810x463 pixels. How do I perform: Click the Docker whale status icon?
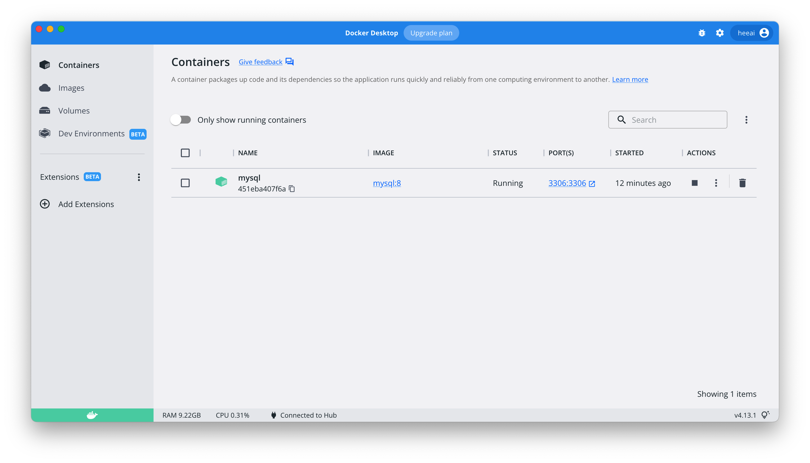pyautogui.click(x=92, y=415)
